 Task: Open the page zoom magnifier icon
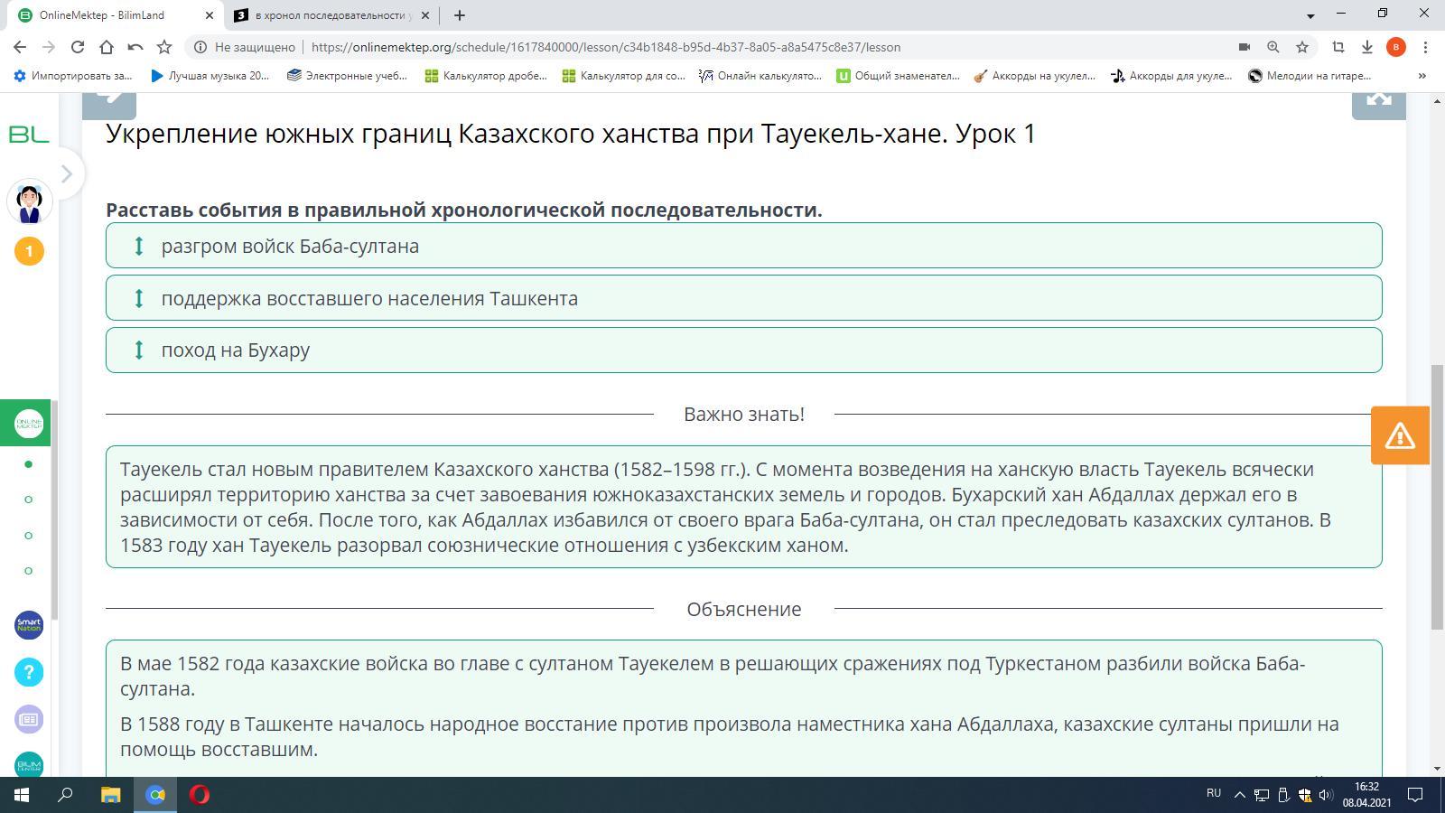(x=1273, y=47)
